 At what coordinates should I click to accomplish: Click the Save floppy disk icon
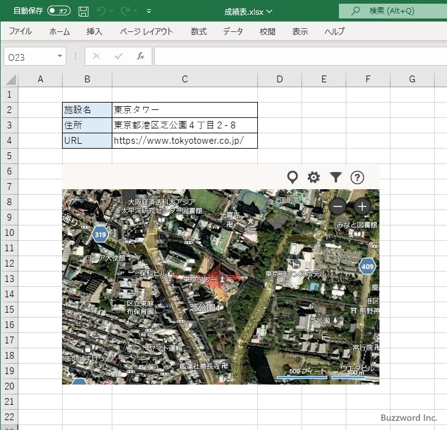pyautogui.click(x=84, y=11)
